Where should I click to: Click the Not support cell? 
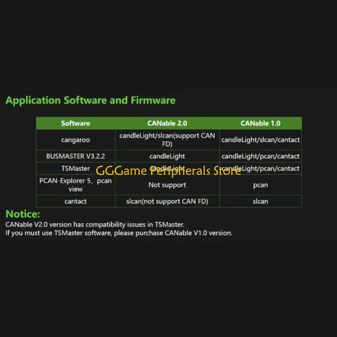pyautogui.click(x=167, y=185)
